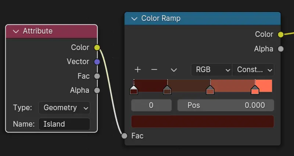Select the first color stop handle
Viewport: 294px width, 156px height.
(x=134, y=90)
